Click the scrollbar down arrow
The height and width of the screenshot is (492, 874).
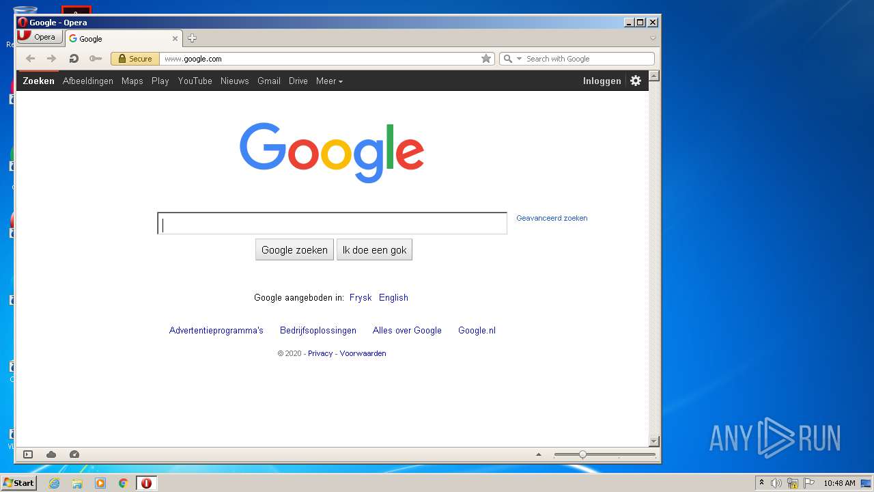(654, 441)
